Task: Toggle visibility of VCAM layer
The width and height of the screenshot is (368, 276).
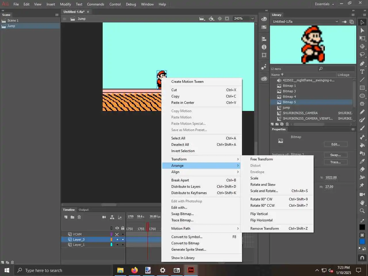Action: (x=117, y=234)
